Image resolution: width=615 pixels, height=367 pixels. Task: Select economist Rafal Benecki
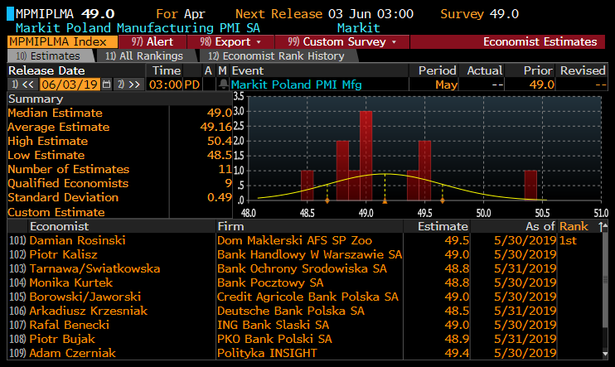click(69, 325)
